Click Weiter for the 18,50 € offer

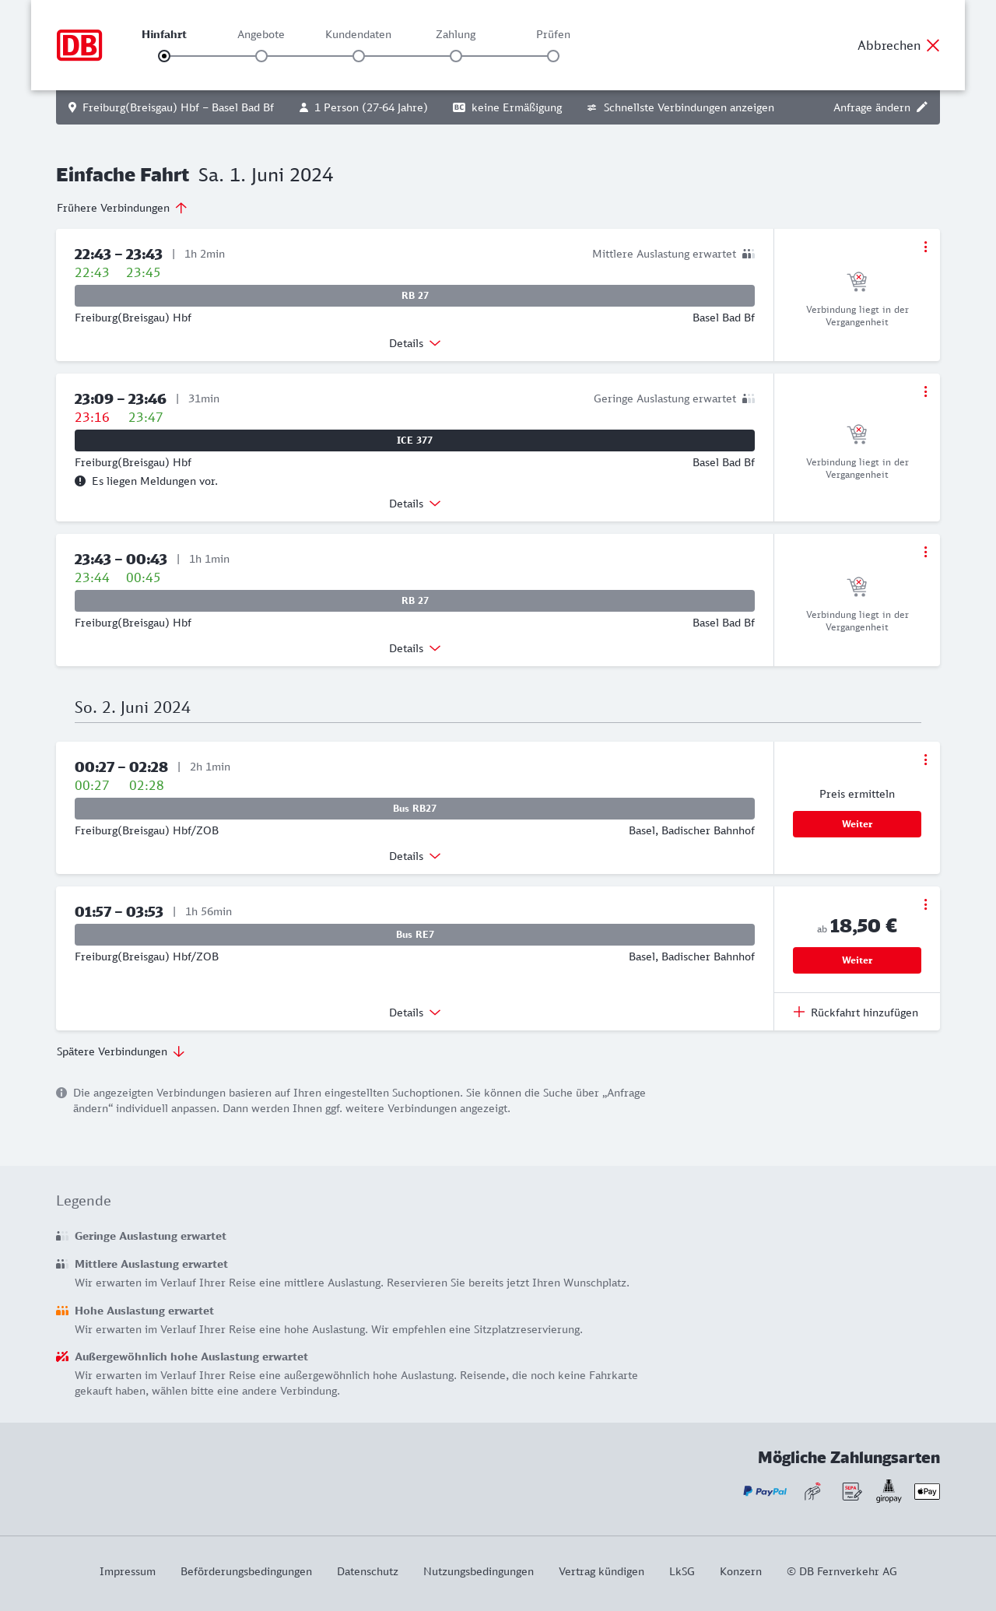pyautogui.click(x=857, y=960)
